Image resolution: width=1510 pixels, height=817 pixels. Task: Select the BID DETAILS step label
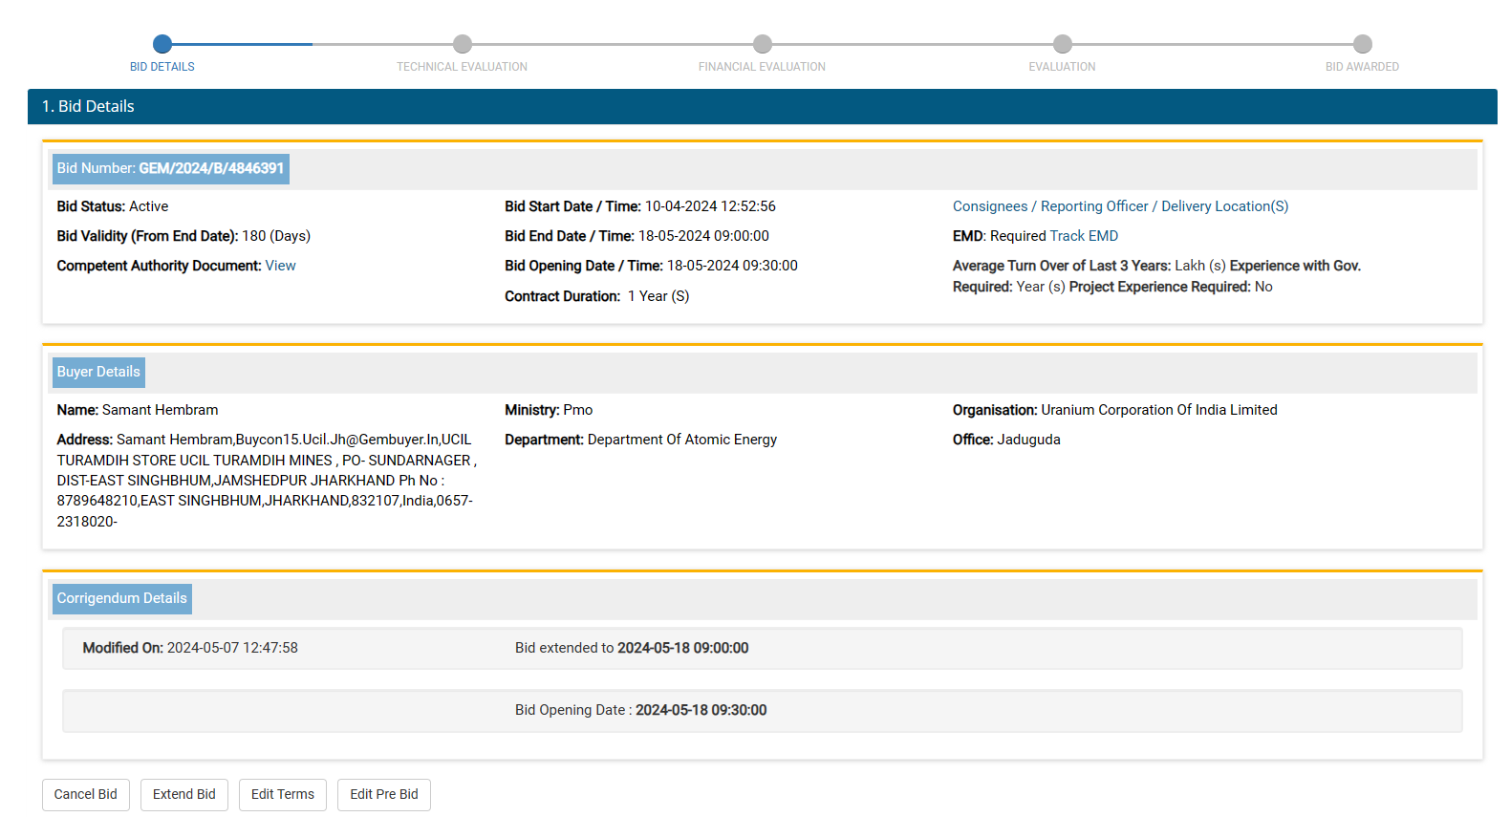point(162,67)
